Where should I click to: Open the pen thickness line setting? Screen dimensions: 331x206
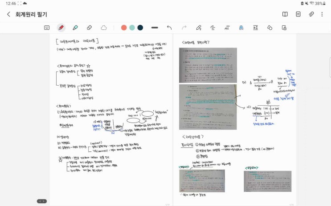(x=155, y=28)
